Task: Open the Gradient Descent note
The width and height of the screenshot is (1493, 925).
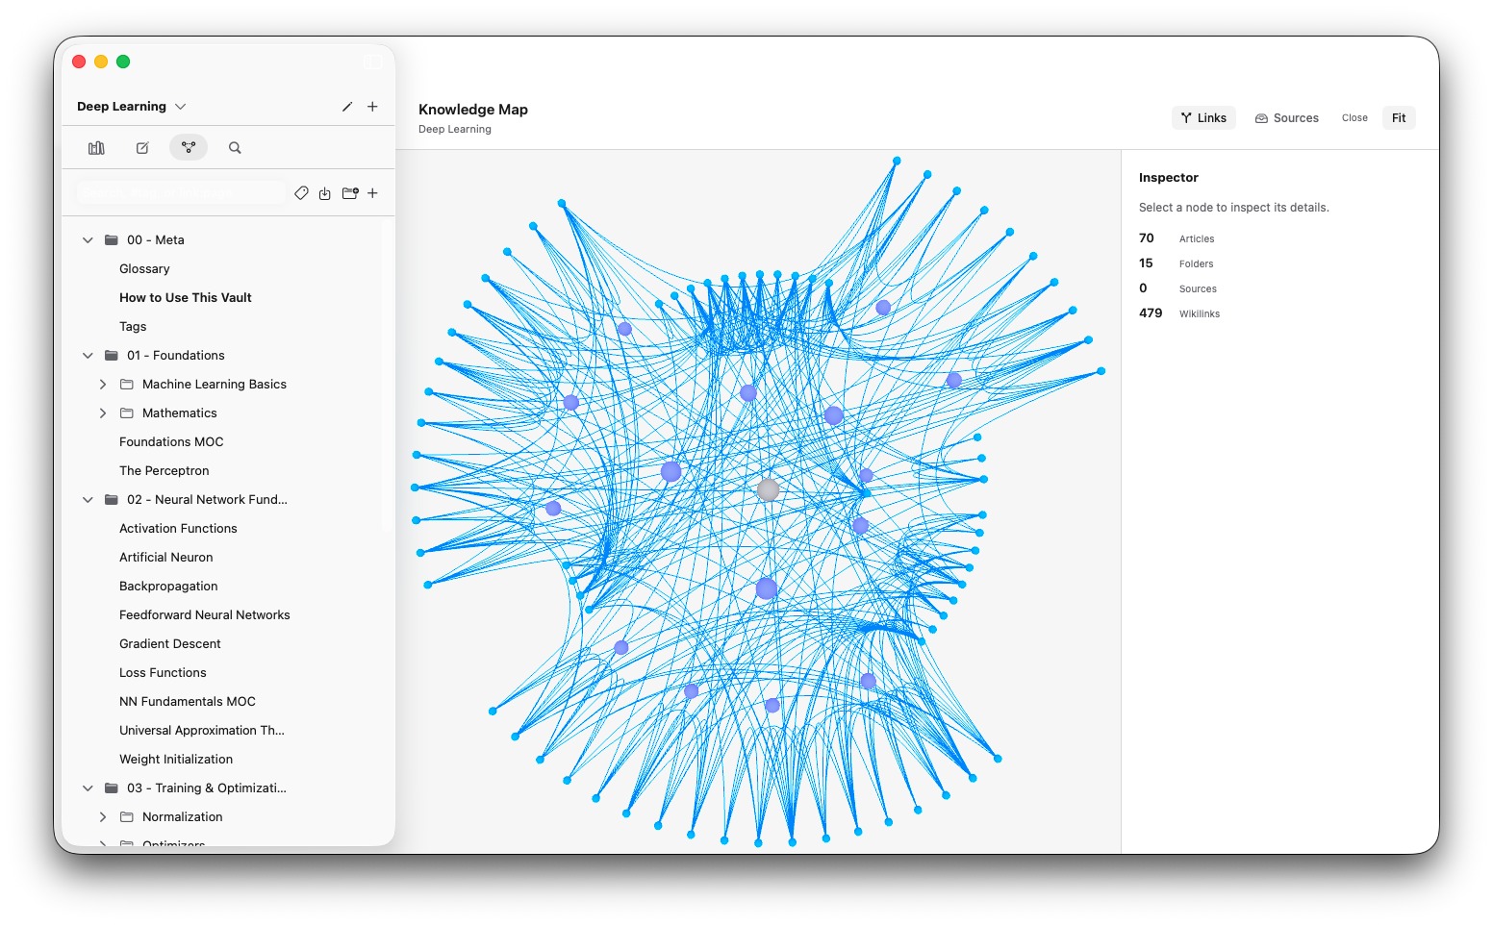Action: click(x=170, y=644)
